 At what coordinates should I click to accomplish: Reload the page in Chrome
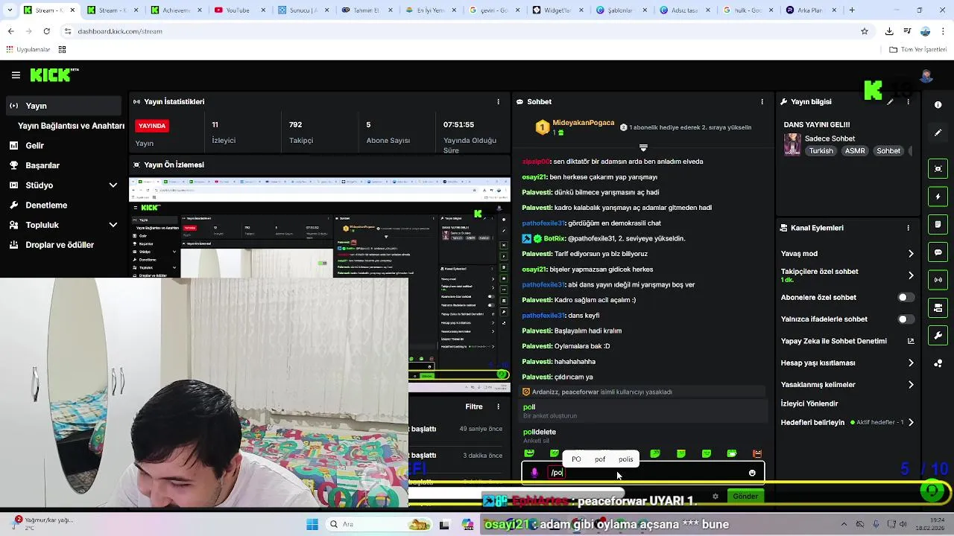[x=46, y=31]
